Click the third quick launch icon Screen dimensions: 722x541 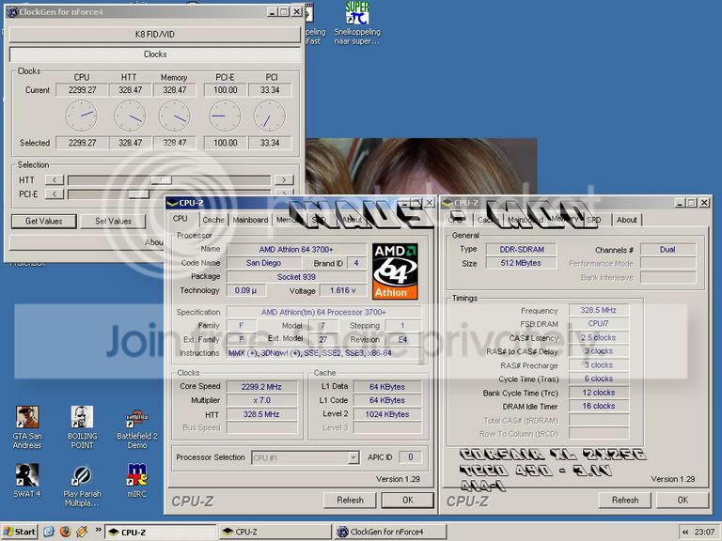coord(82,532)
